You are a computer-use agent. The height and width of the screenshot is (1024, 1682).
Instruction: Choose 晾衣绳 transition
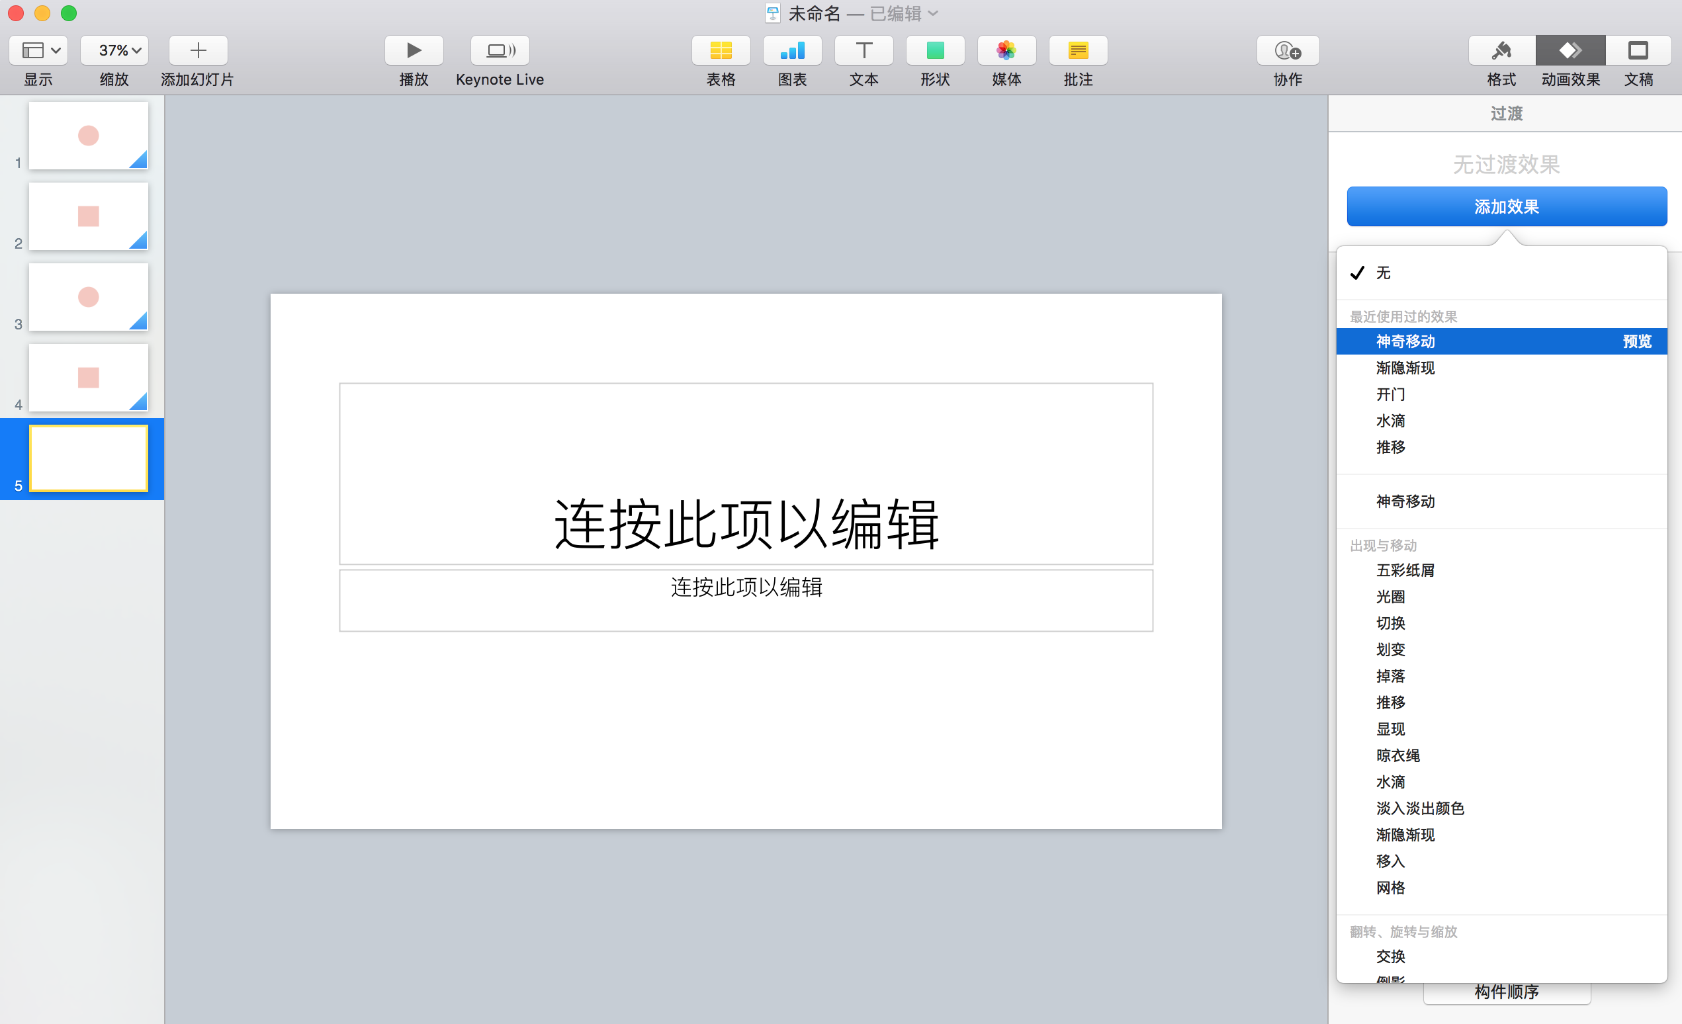tap(1502, 755)
